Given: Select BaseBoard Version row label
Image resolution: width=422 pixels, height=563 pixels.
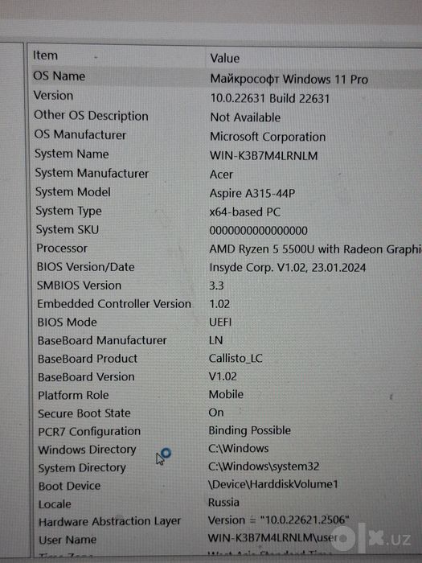Looking at the screenshot, I should [86, 377].
